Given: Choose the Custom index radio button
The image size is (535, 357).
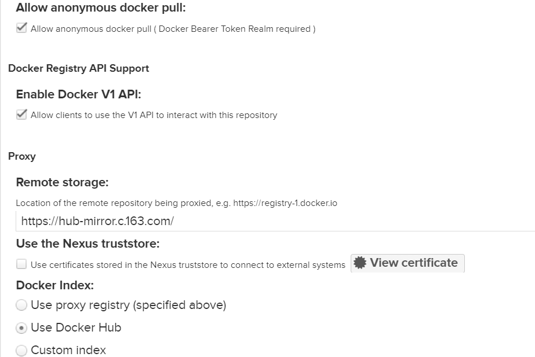Looking at the screenshot, I should coord(21,350).
